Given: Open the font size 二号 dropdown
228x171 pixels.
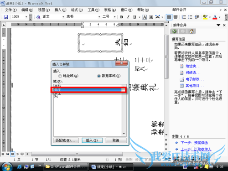Looking at the screenshot, I should click(115, 17).
